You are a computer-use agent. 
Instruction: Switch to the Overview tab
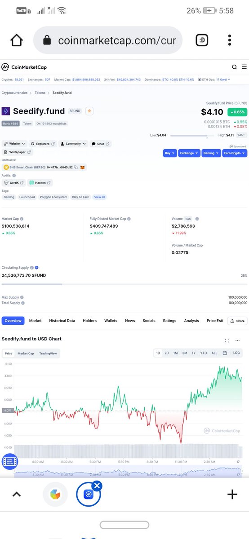tap(13, 321)
